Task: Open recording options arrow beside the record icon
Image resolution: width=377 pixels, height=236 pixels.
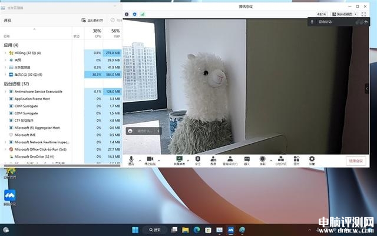Action: 271,161
